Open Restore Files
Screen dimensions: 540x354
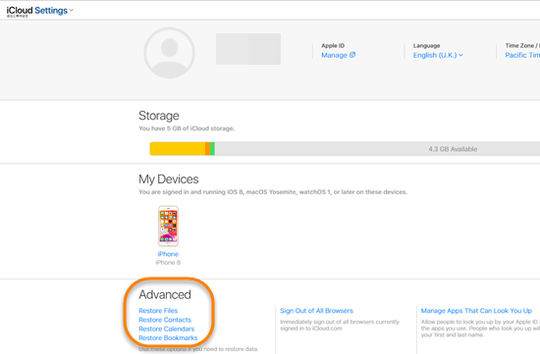(158, 311)
